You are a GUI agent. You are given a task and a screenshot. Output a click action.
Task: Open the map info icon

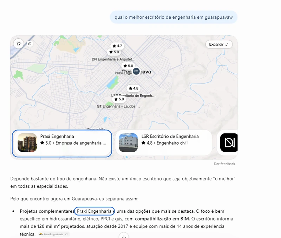pyautogui.click(x=30, y=44)
